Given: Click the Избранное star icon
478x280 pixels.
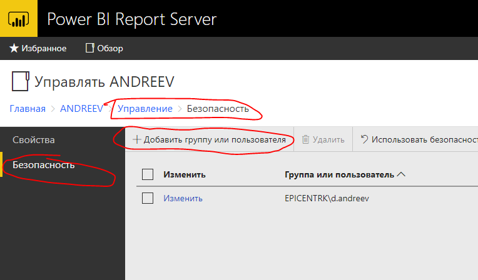Looking at the screenshot, I should (14, 48).
